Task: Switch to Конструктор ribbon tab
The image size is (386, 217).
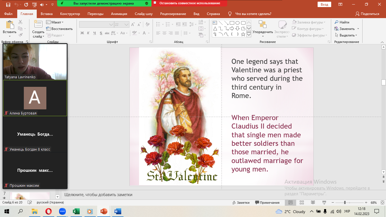Action: tap(70, 14)
